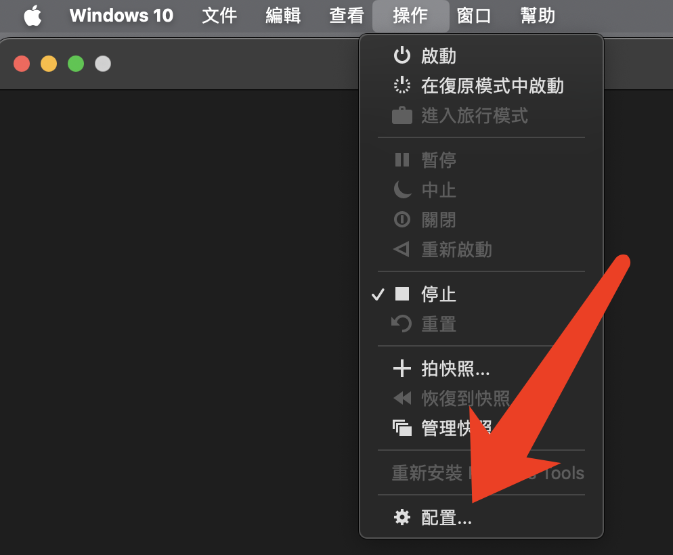Image resolution: width=673 pixels, height=555 pixels.
Task: Select 關閉 entry
Action: pos(481,220)
